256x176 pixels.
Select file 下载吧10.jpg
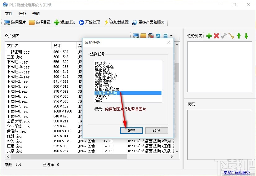(x=18, y=67)
